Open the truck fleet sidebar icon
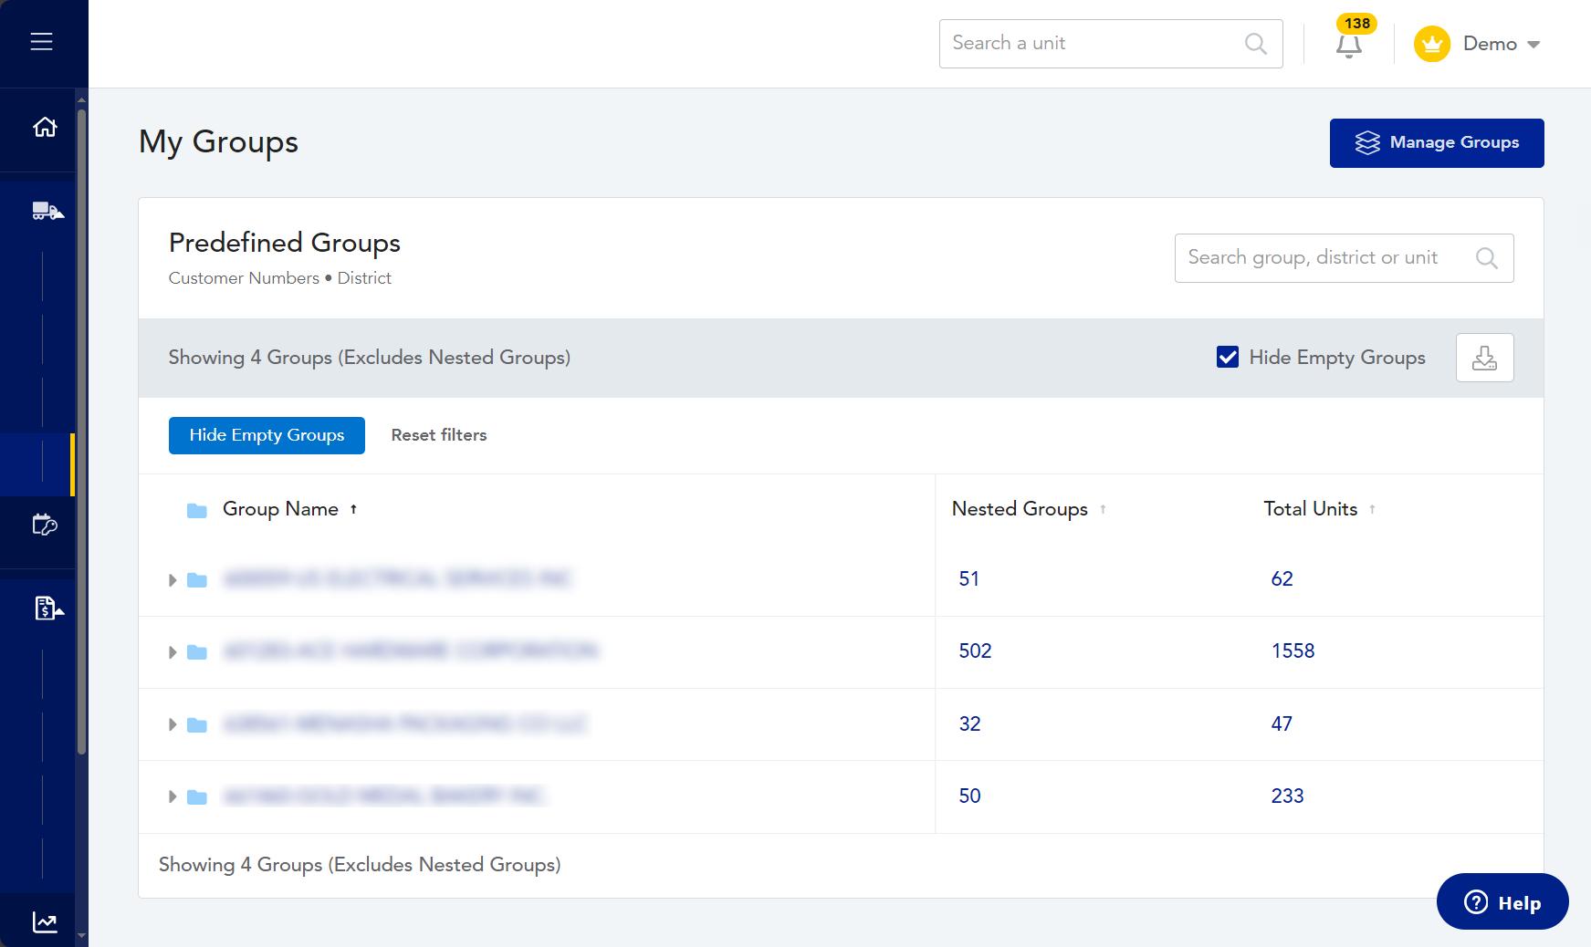This screenshot has height=947, width=1591. pos(47,212)
